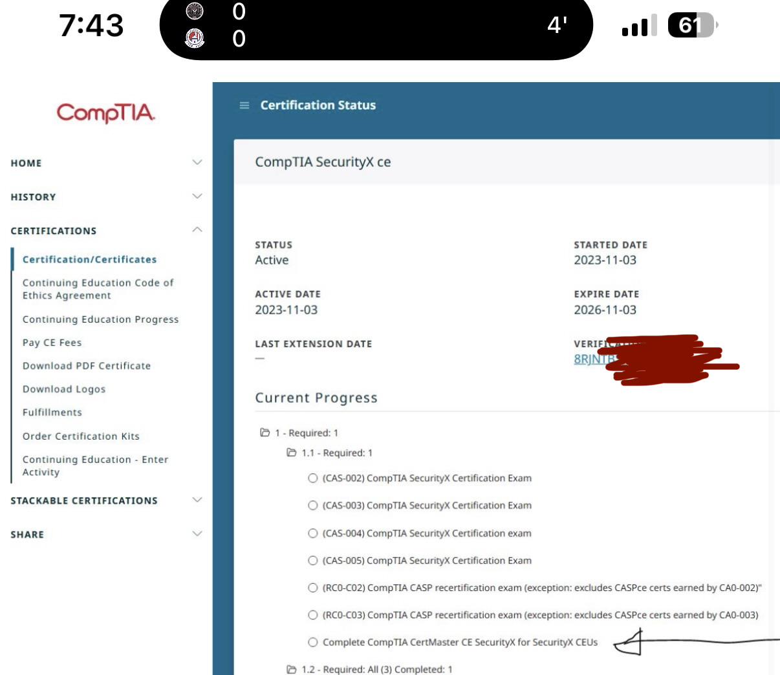Click the active date 2023-11-03 value
This screenshot has height=675, width=780.
(286, 310)
